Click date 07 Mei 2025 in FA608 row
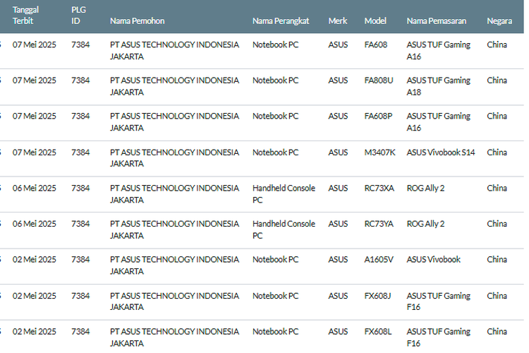 [x=35, y=44]
